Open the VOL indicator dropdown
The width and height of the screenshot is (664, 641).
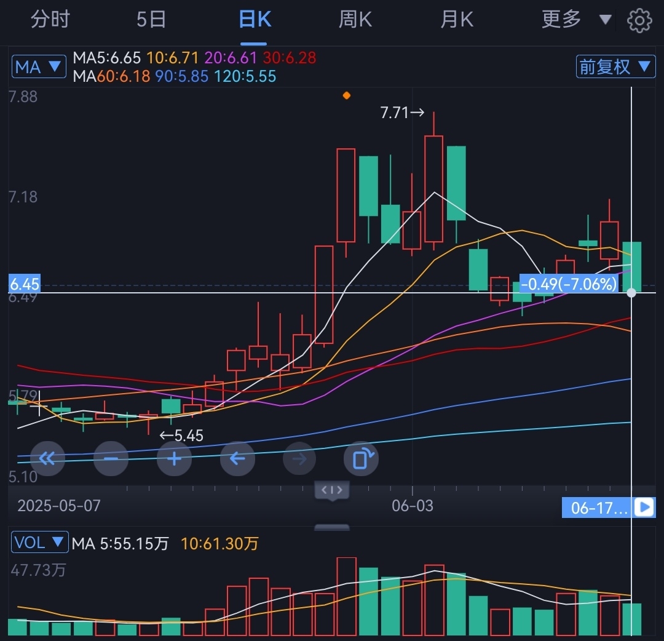click(x=39, y=542)
